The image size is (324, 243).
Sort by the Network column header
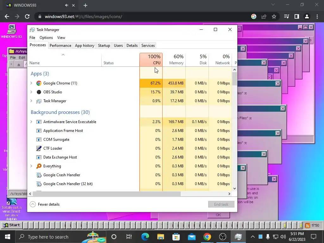(220, 60)
